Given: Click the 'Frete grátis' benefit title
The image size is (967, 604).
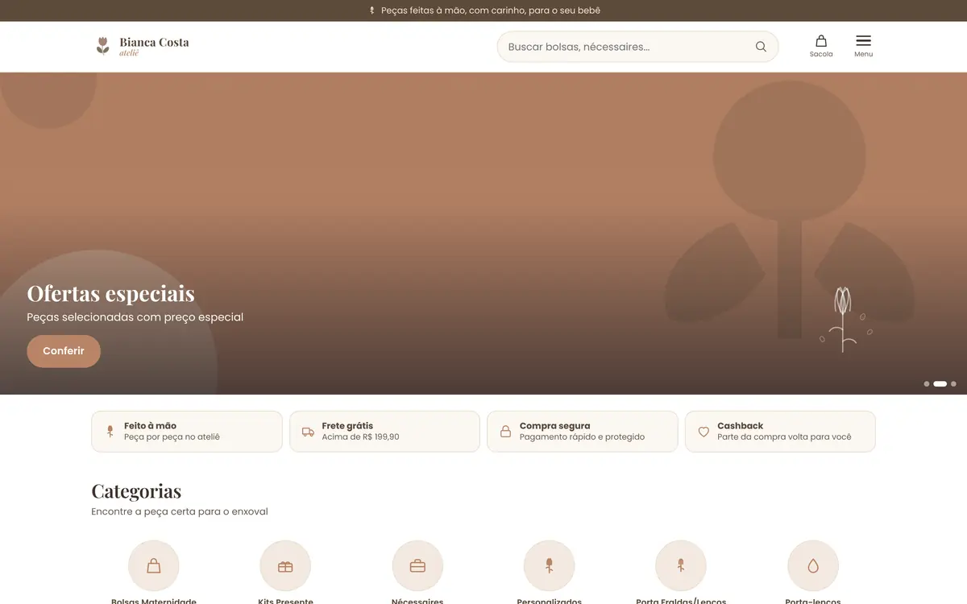Looking at the screenshot, I should (x=347, y=426).
